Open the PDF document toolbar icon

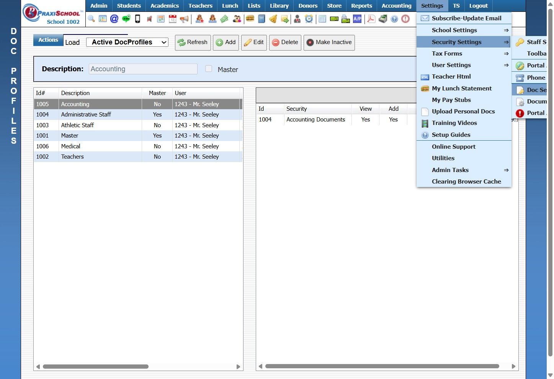371,19
